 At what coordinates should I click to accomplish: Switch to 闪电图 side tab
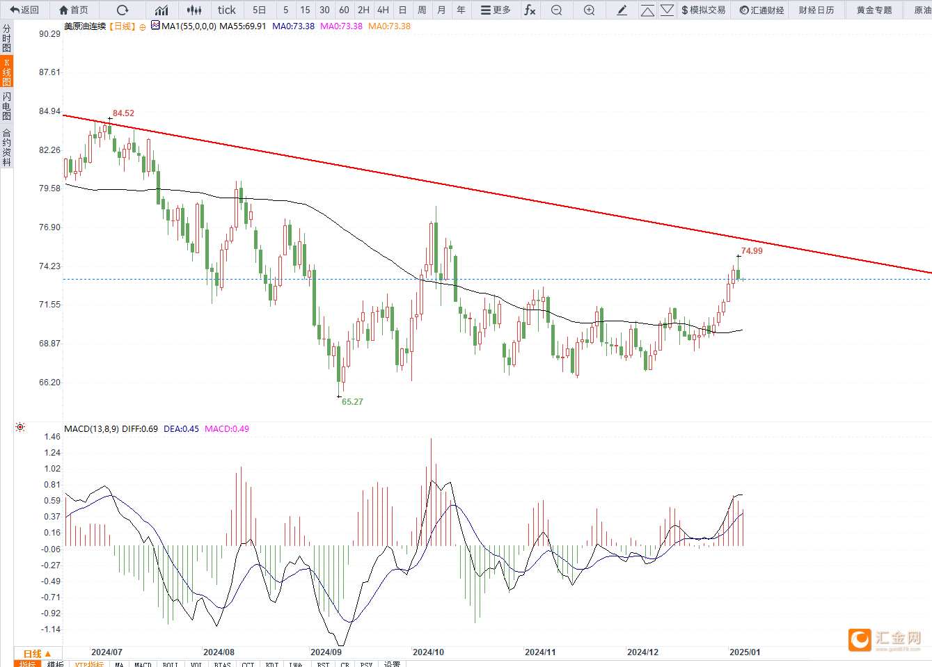click(x=6, y=106)
